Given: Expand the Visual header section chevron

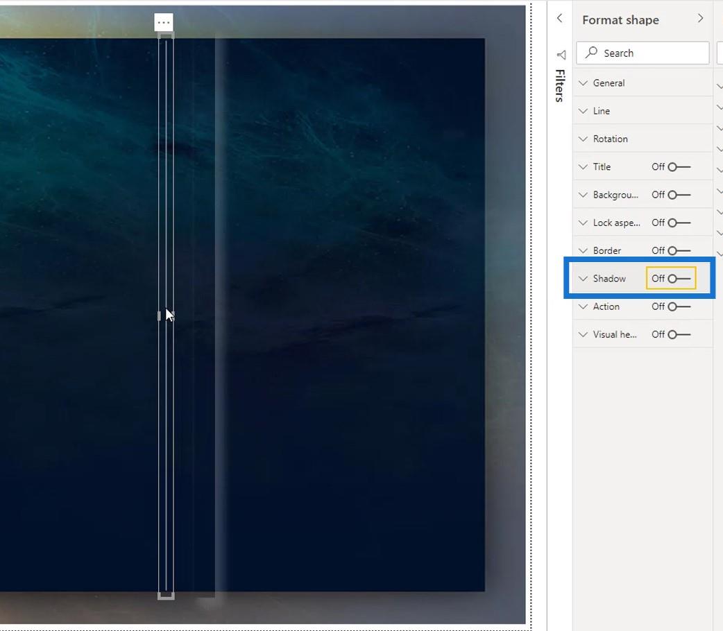Looking at the screenshot, I should (584, 335).
